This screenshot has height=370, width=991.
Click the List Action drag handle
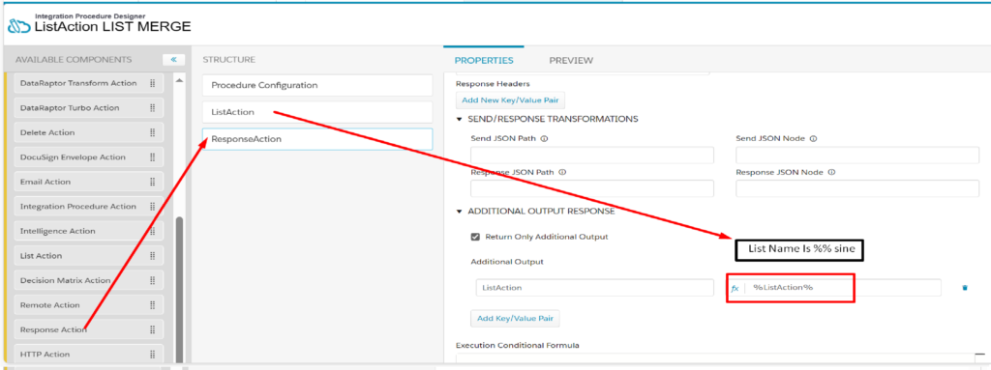(152, 256)
